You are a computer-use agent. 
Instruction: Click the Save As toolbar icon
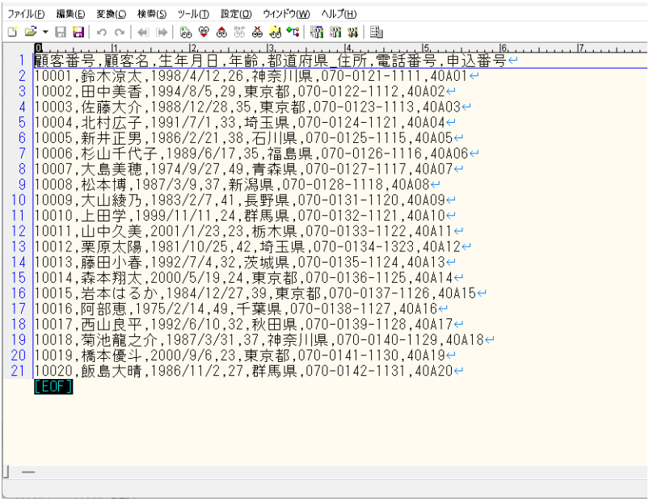click(x=78, y=32)
